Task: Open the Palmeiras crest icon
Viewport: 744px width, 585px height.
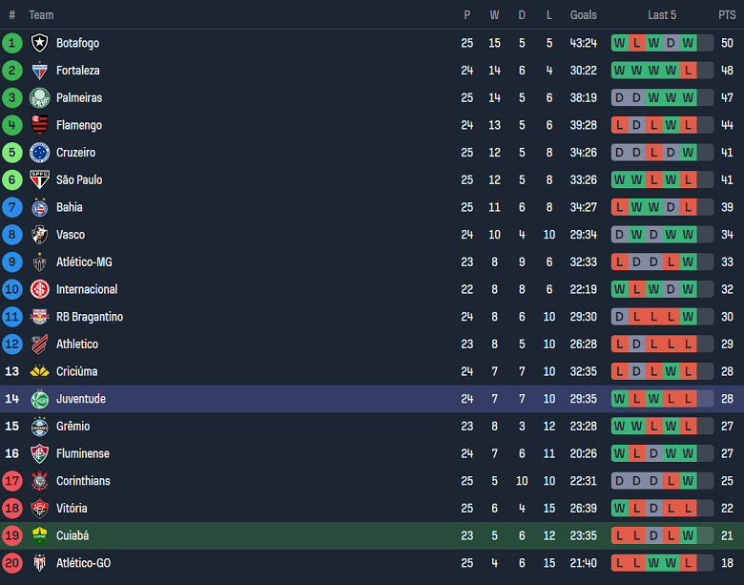Action: [x=39, y=97]
